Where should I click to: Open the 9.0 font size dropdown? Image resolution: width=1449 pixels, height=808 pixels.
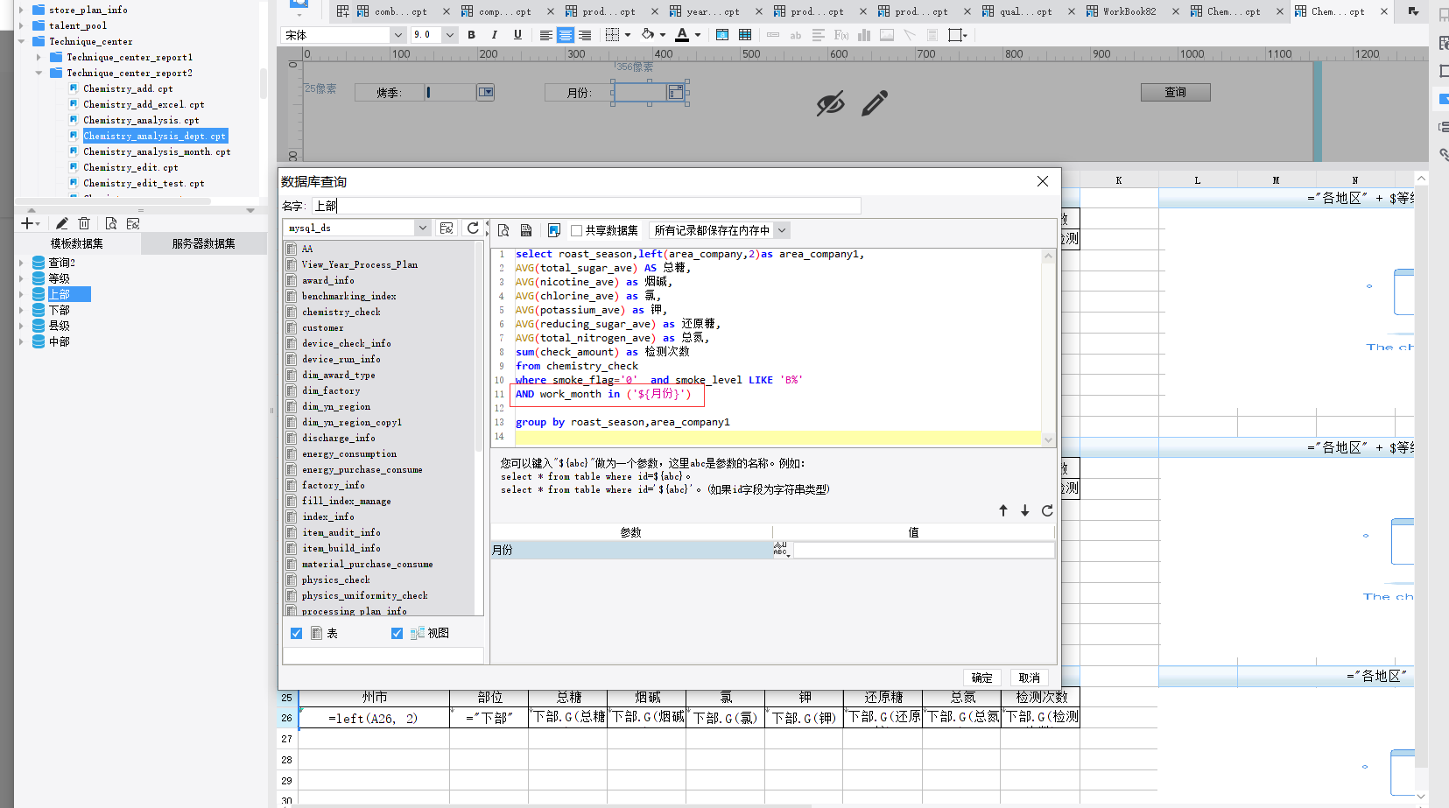point(449,35)
